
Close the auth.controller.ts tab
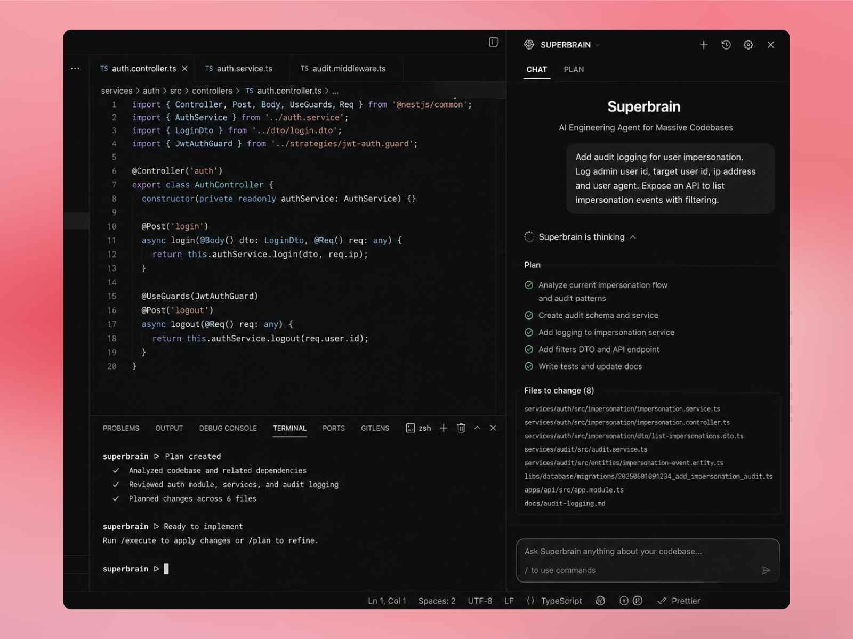[x=184, y=69]
